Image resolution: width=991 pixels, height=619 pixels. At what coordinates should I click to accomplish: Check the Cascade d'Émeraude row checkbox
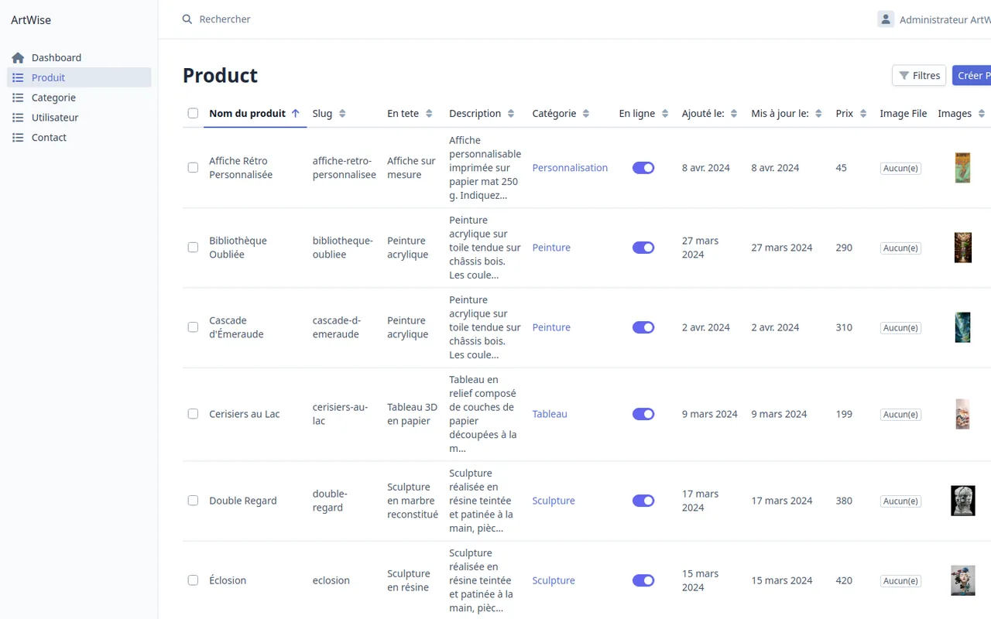(x=193, y=327)
